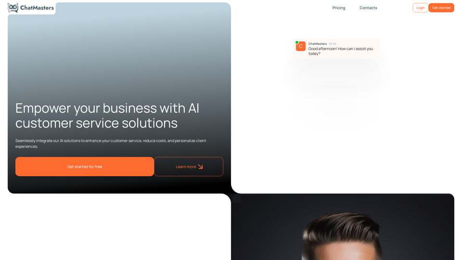Click the green online status dot
The height and width of the screenshot is (260, 462).
click(x=297, y=42)
